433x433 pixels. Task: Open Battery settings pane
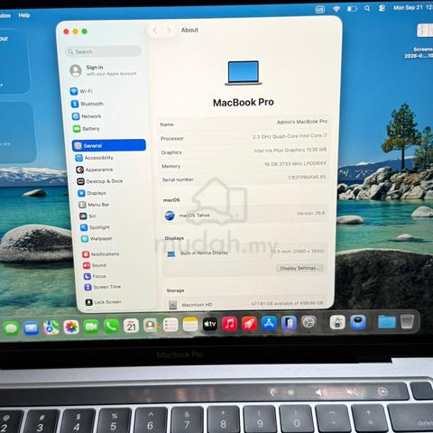87,129
